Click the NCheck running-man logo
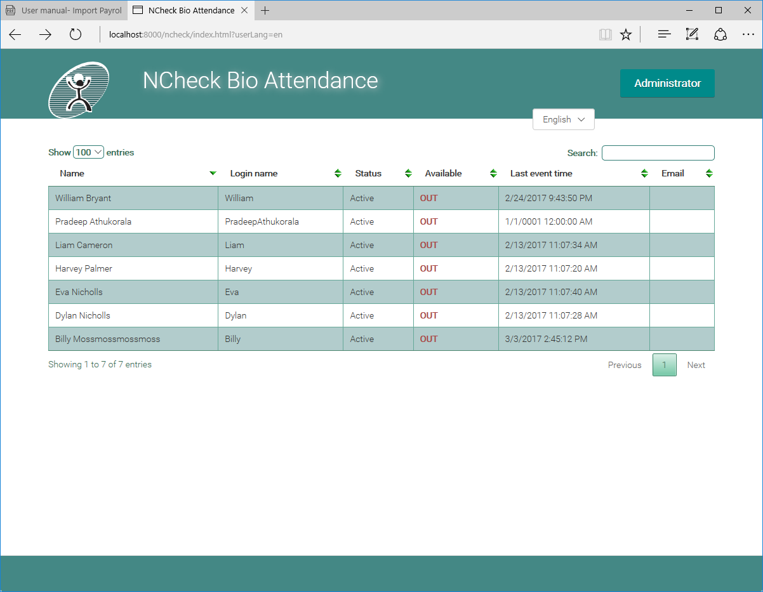Image resolution: width=763 pixels, height=592 pixels. click(79, 89)
